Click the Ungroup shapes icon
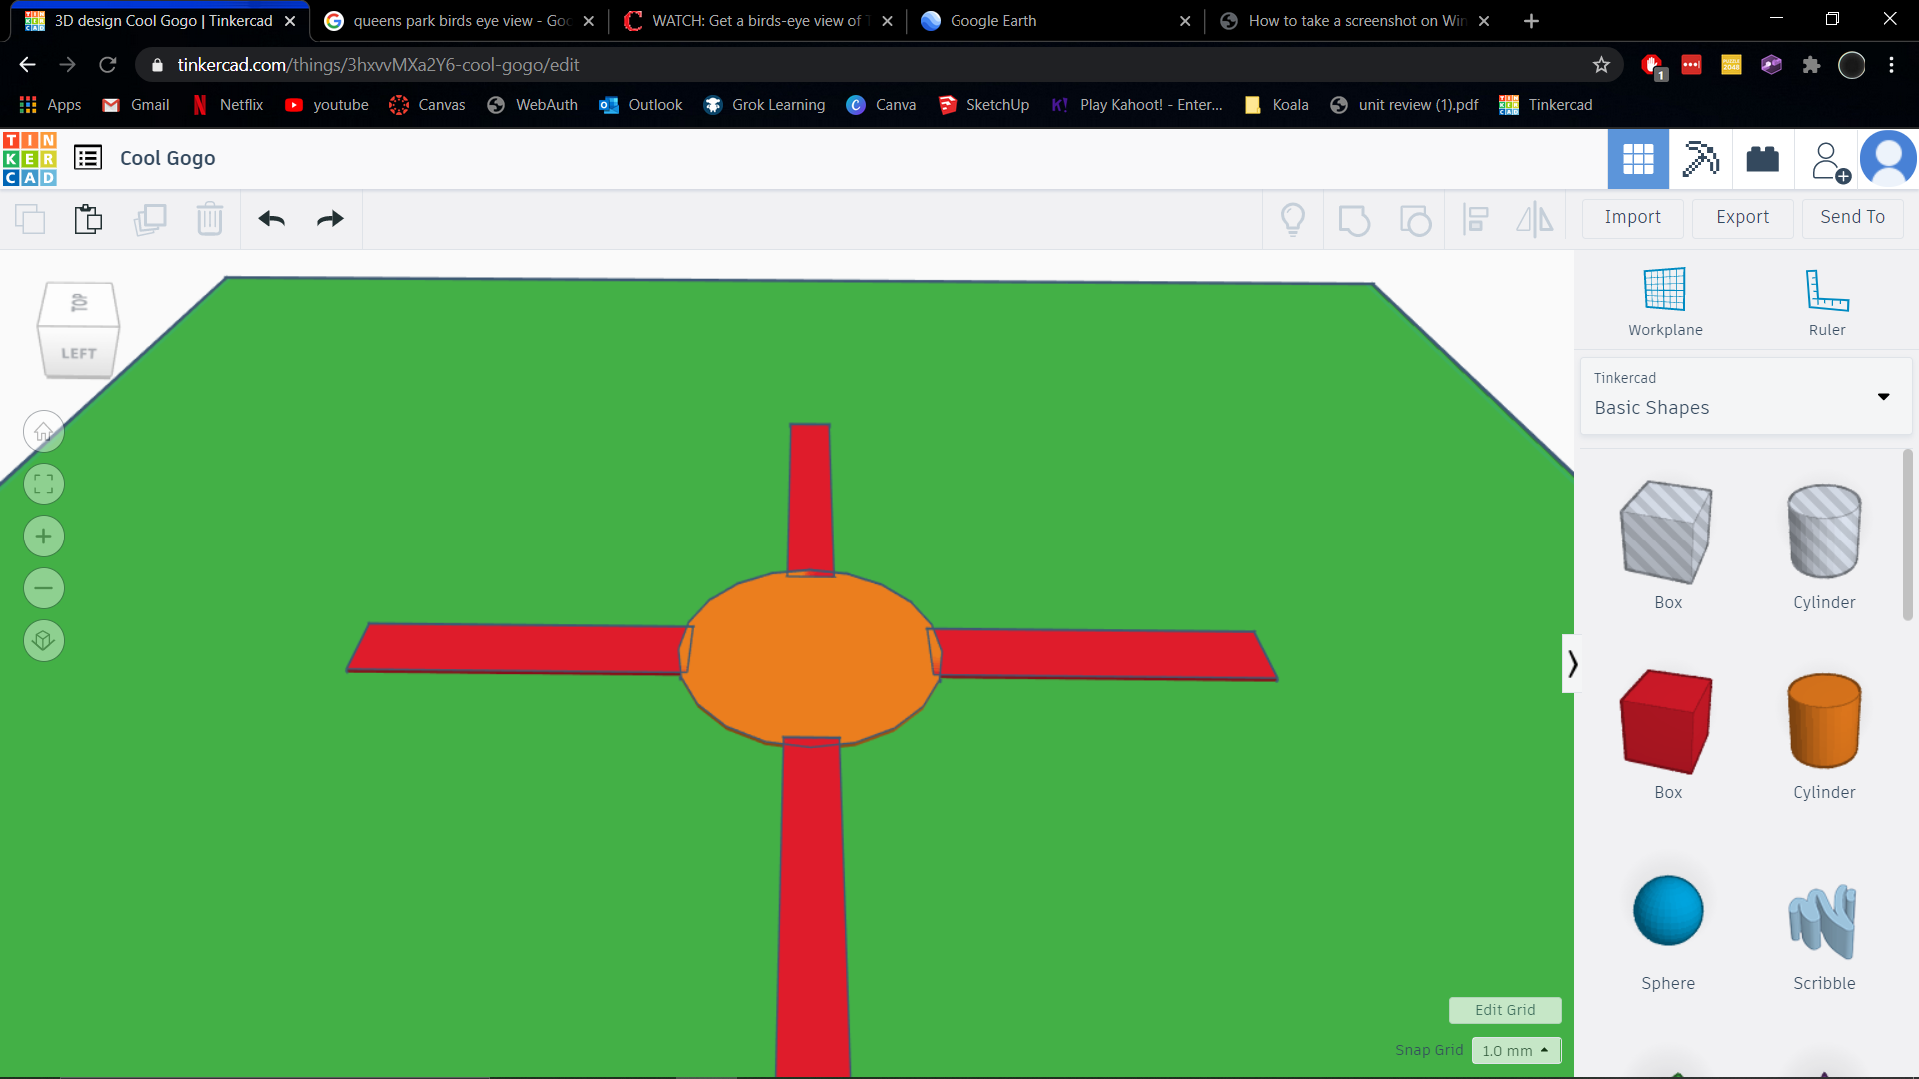 [1415, 219]
